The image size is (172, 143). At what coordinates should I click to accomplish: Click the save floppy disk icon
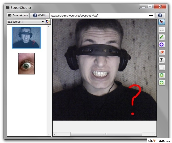[162, 30]
